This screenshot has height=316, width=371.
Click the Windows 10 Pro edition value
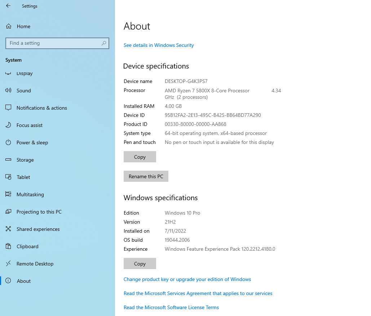click(x=182, y=213)
